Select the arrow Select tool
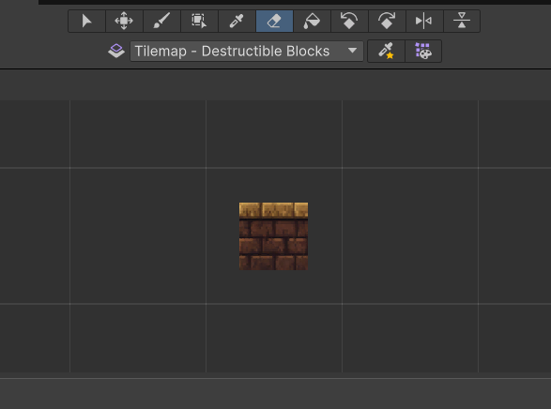551x409 pixels. coord(86,21)
